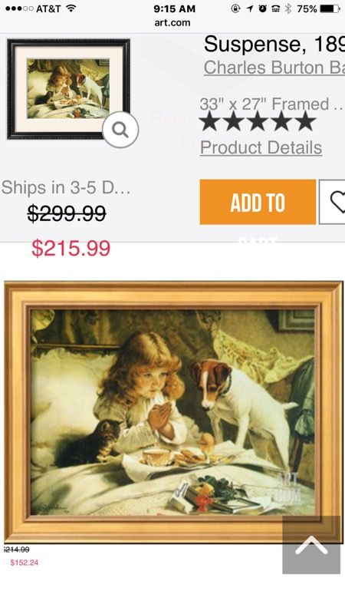Open the gold framed Suspense painting
Viewport: 345px width, 614px height.
pyautogui.click(x=174, y=412)
